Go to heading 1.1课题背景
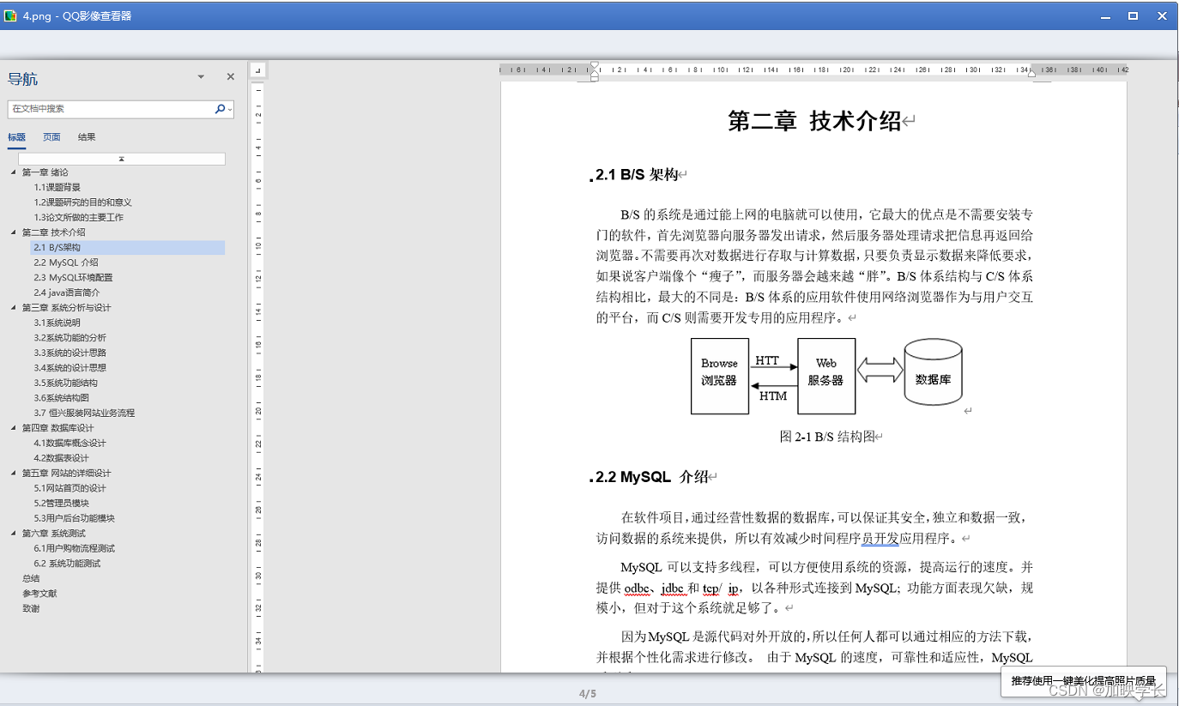The image size is (1179, 706). 57,187
